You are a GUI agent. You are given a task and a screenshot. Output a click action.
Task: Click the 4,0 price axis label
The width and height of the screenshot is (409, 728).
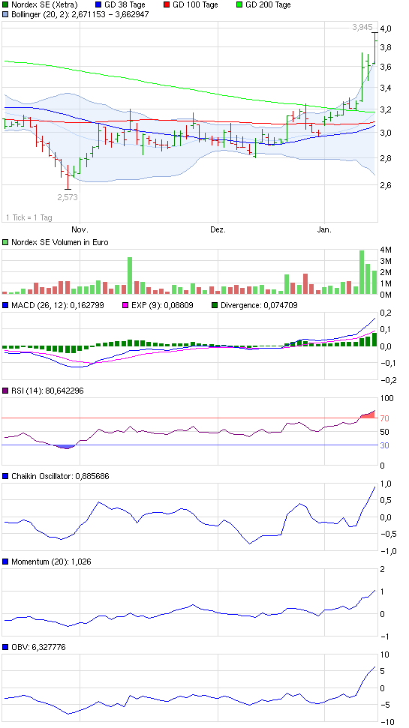point(386,28)
